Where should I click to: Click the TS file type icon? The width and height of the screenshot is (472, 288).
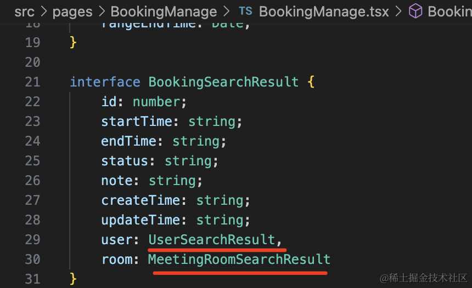(245, 11)
